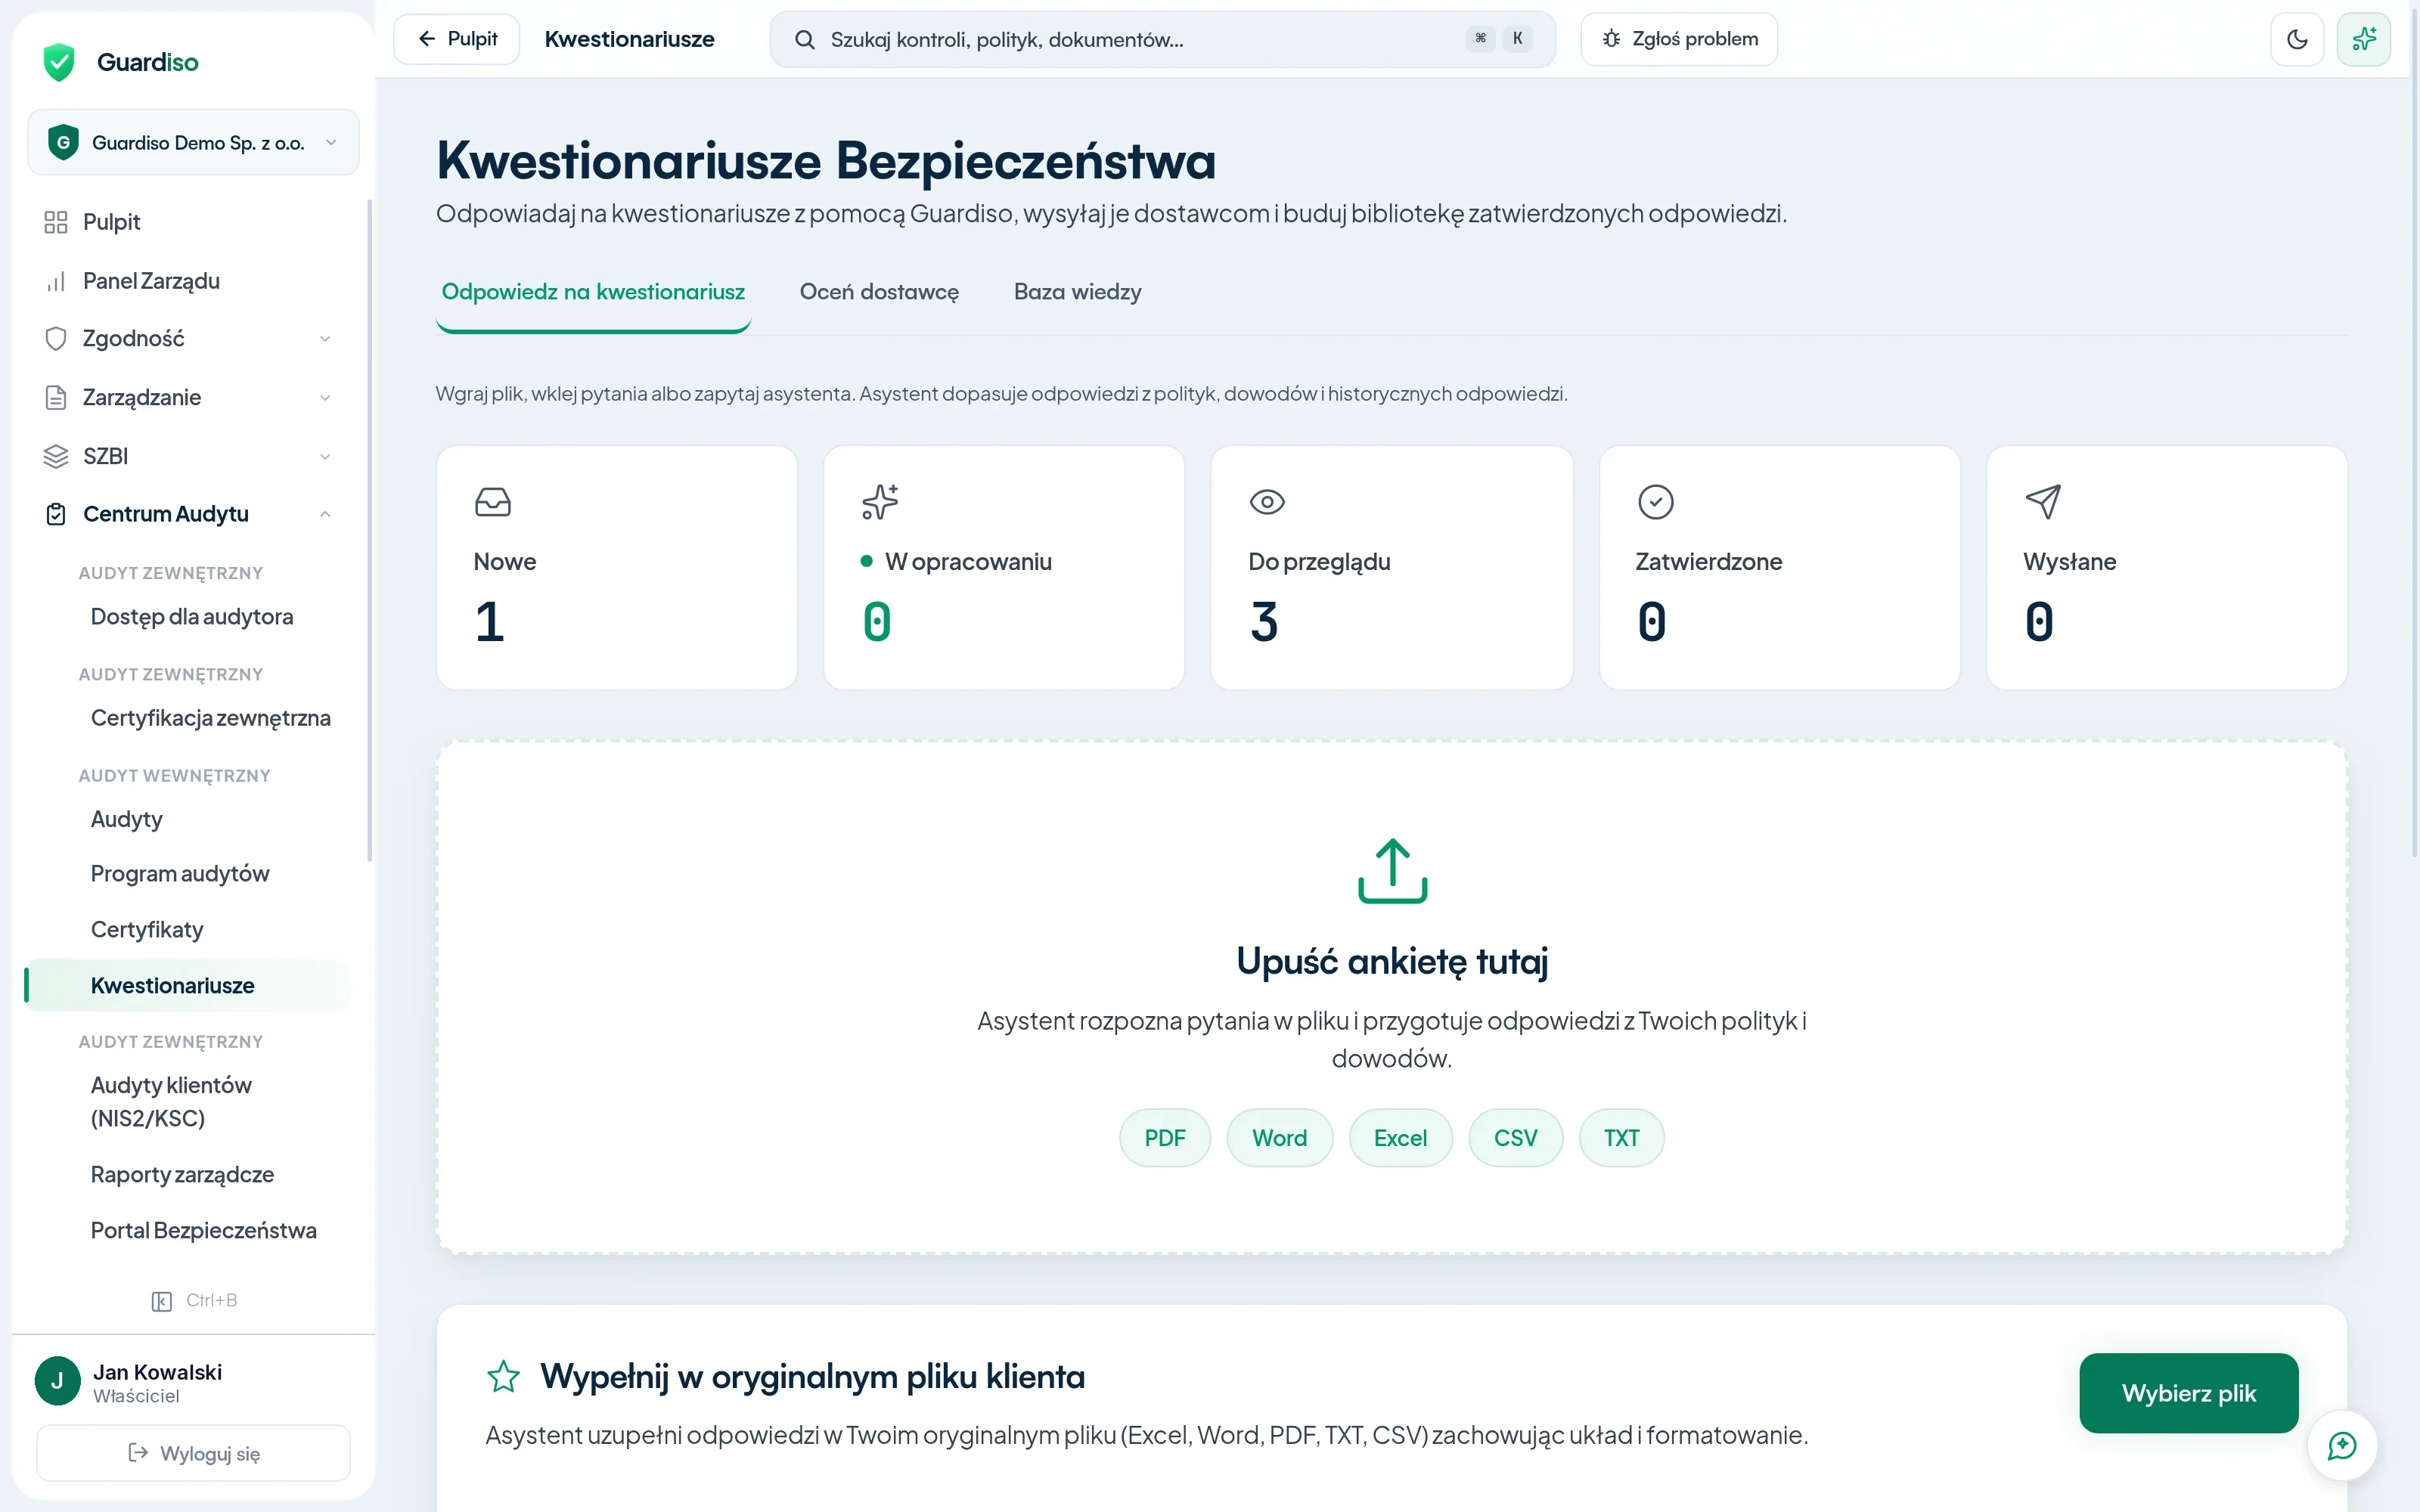The image size is (2420, 1512).
Task: Click the search magnifier icon
Action: (804, 40)
